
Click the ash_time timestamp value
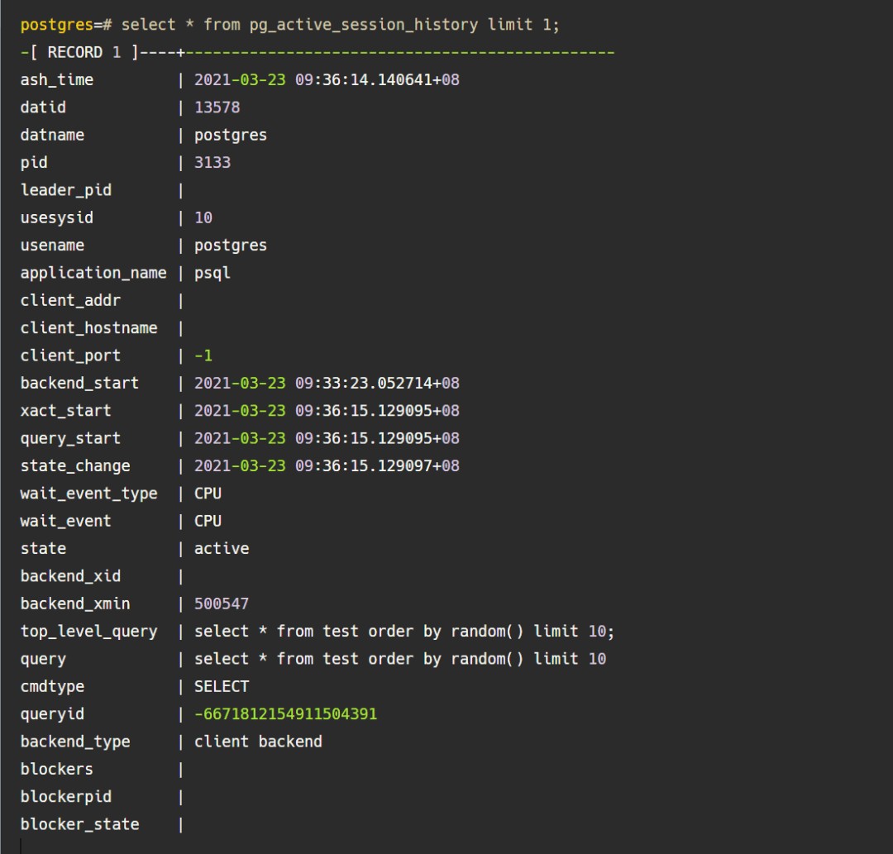[x=327, y=80]
